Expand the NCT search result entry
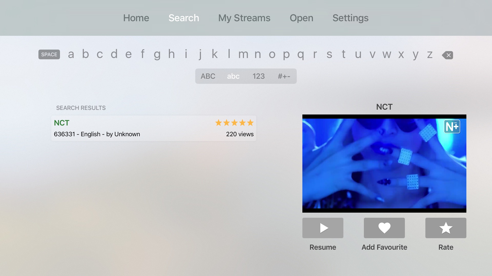 (154, 128)
